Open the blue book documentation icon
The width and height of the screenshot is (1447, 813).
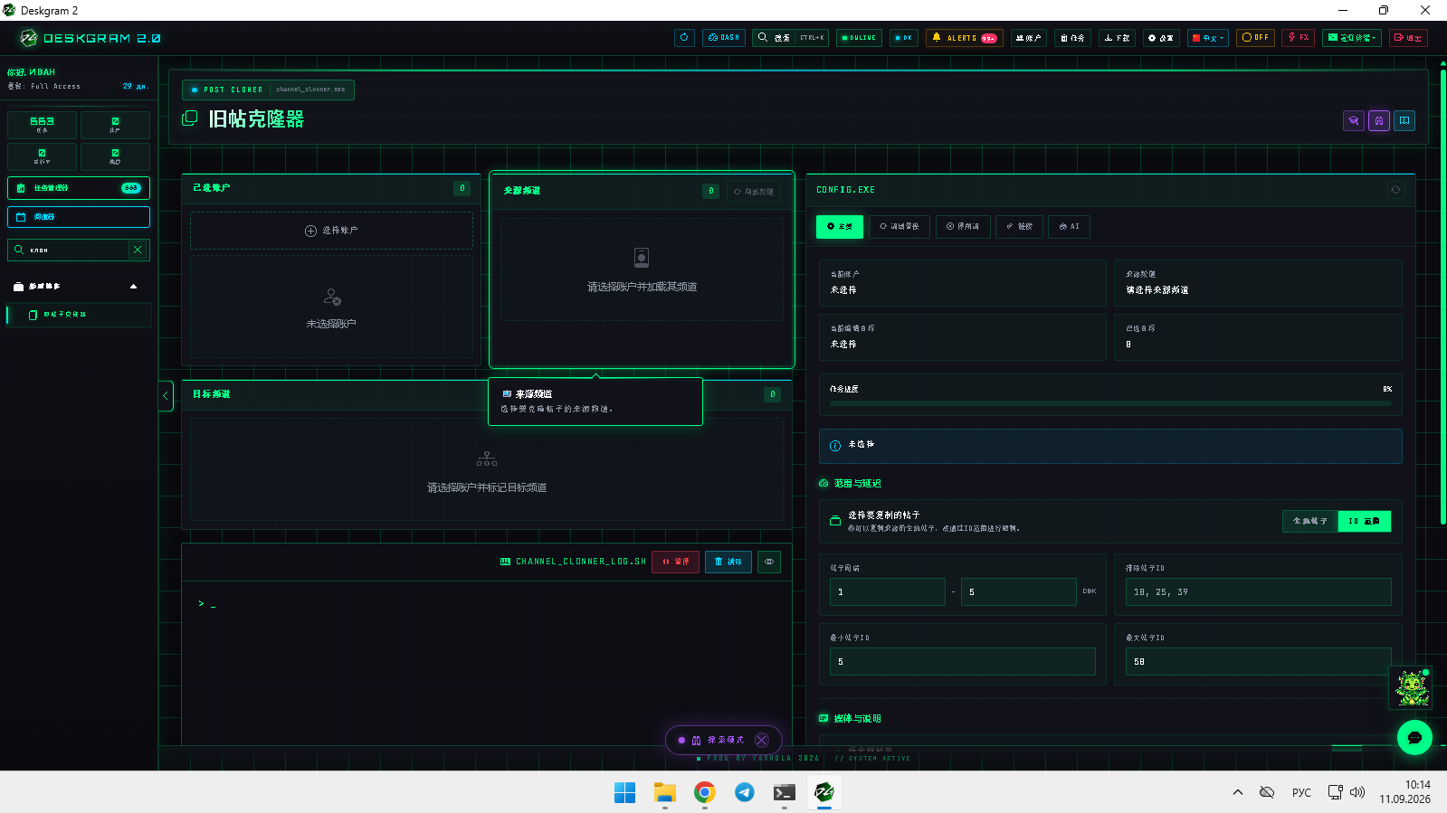point(1404,120)
